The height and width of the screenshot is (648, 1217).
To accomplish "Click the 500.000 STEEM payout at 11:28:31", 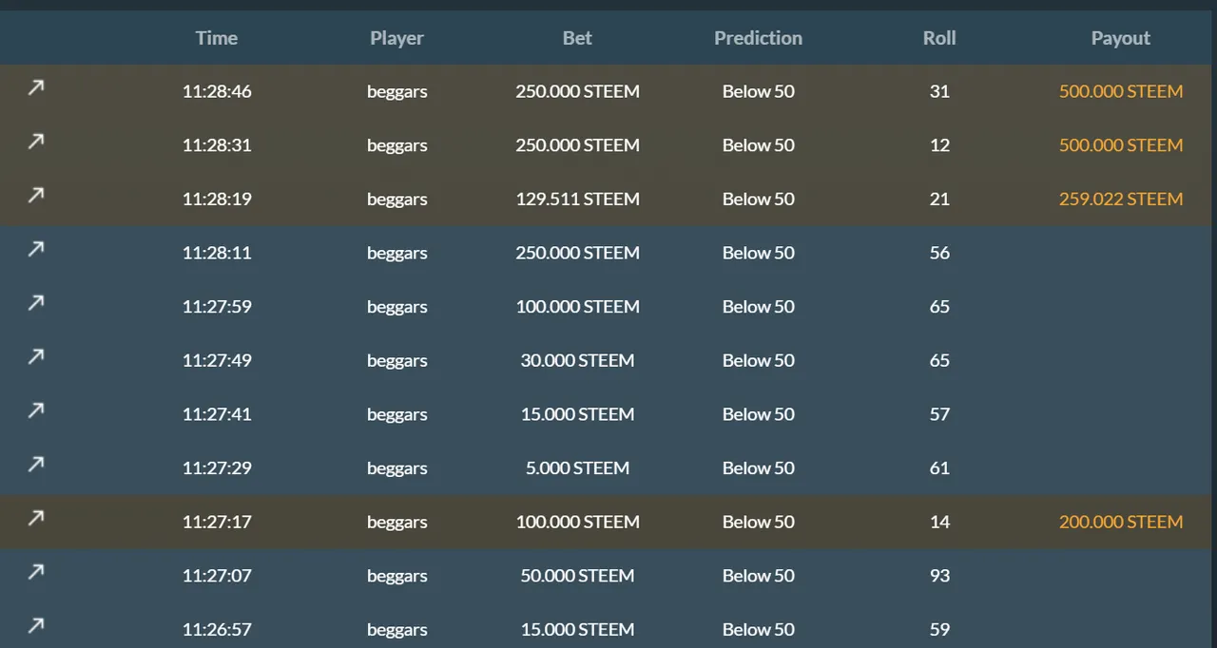I will 1121,145.
